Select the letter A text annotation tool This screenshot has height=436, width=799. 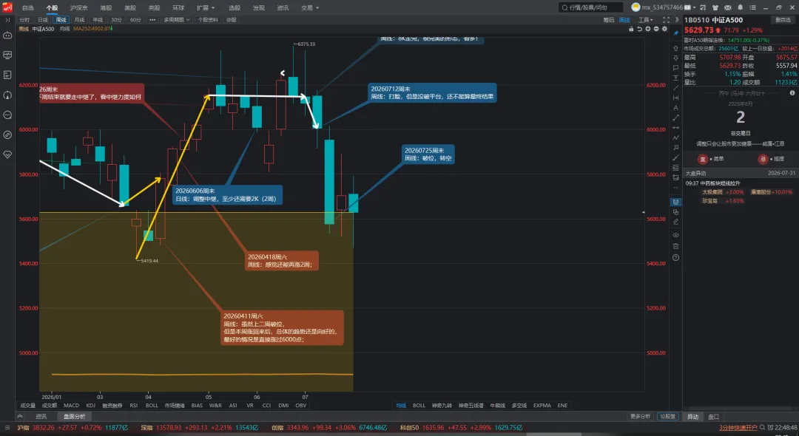(x=675, y=108)
